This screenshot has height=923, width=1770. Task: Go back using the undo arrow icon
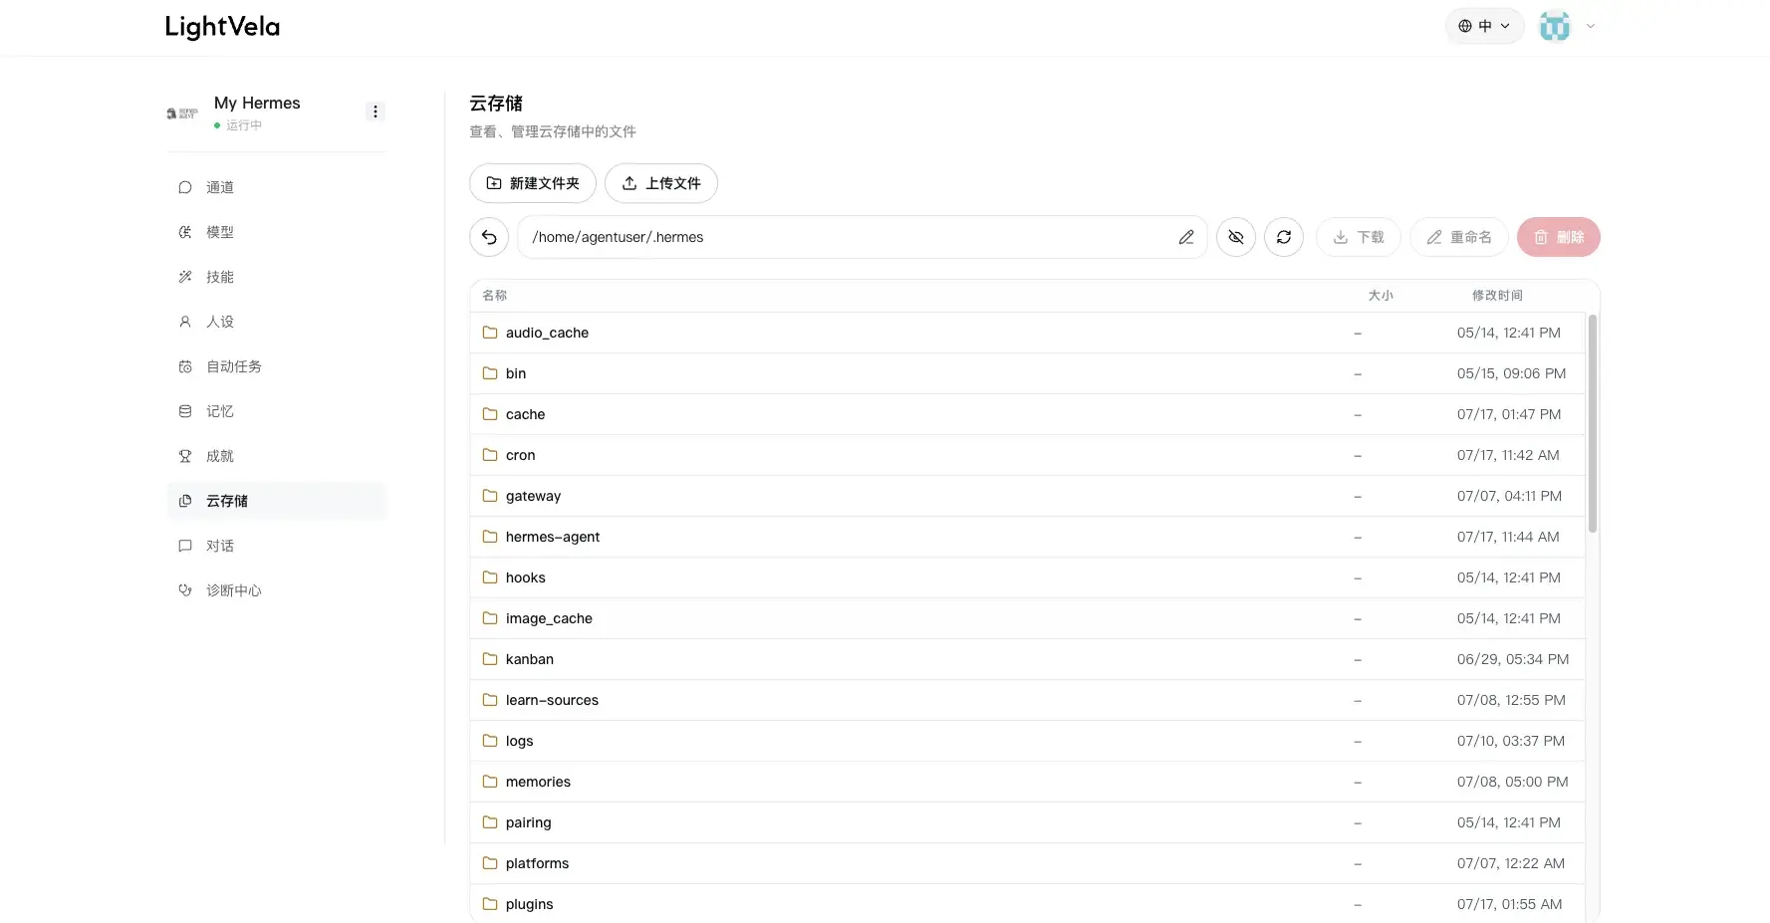pos(489,237)
